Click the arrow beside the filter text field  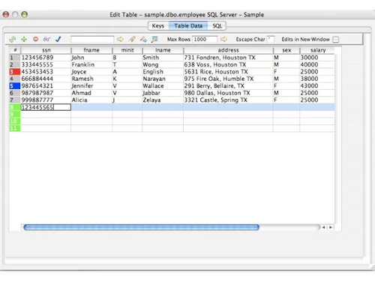120,39
